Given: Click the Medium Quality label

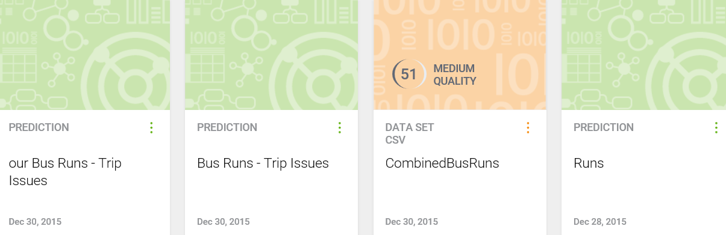Looking at the screenshot, I should [455, 75].
